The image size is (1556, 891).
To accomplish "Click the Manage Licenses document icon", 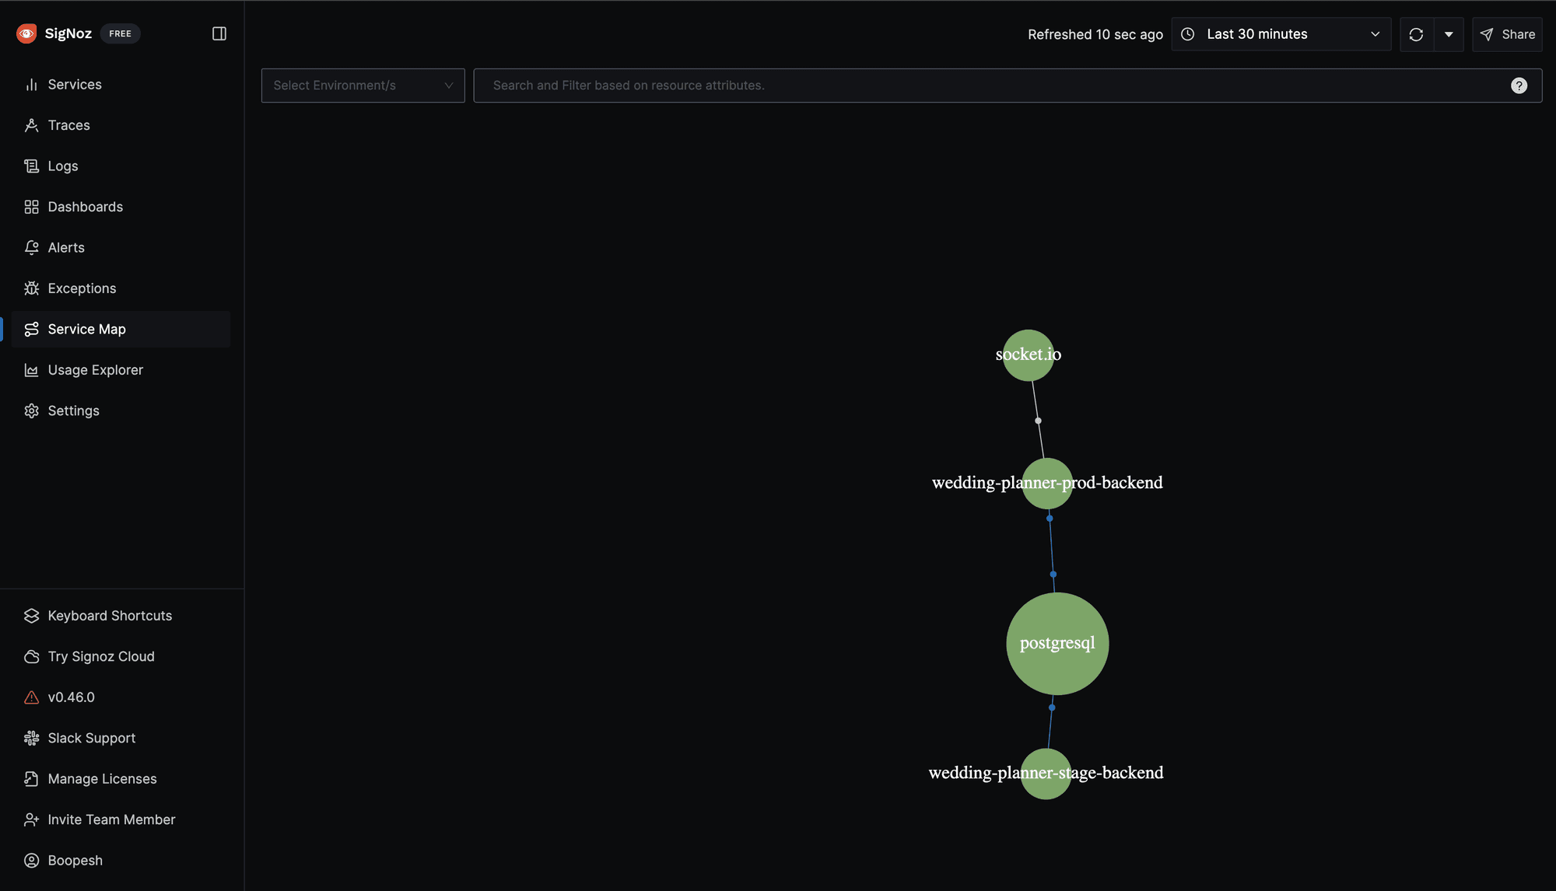I will pyautogui.click(x=31, y=779).
